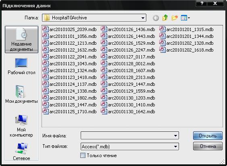The height and width of the screenshot is (166, 227).
Task: Click the Открыть button
Action: [208, 136]
